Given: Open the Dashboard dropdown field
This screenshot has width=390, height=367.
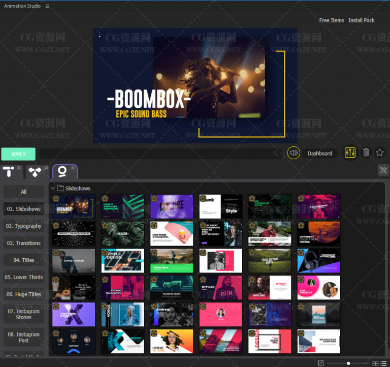Looking at the screenshot, I should tap(319, 153).
